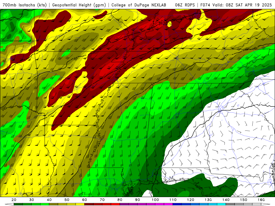Click the "700mb Isotachs (kts)" title text
This screenshot has height=206, width=275.
[24, 5]
